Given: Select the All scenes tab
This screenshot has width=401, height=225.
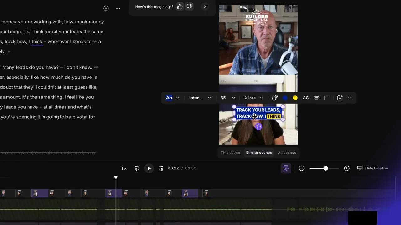Looking at the screenshot, I should pyautogui.click(x=287, y=152).
